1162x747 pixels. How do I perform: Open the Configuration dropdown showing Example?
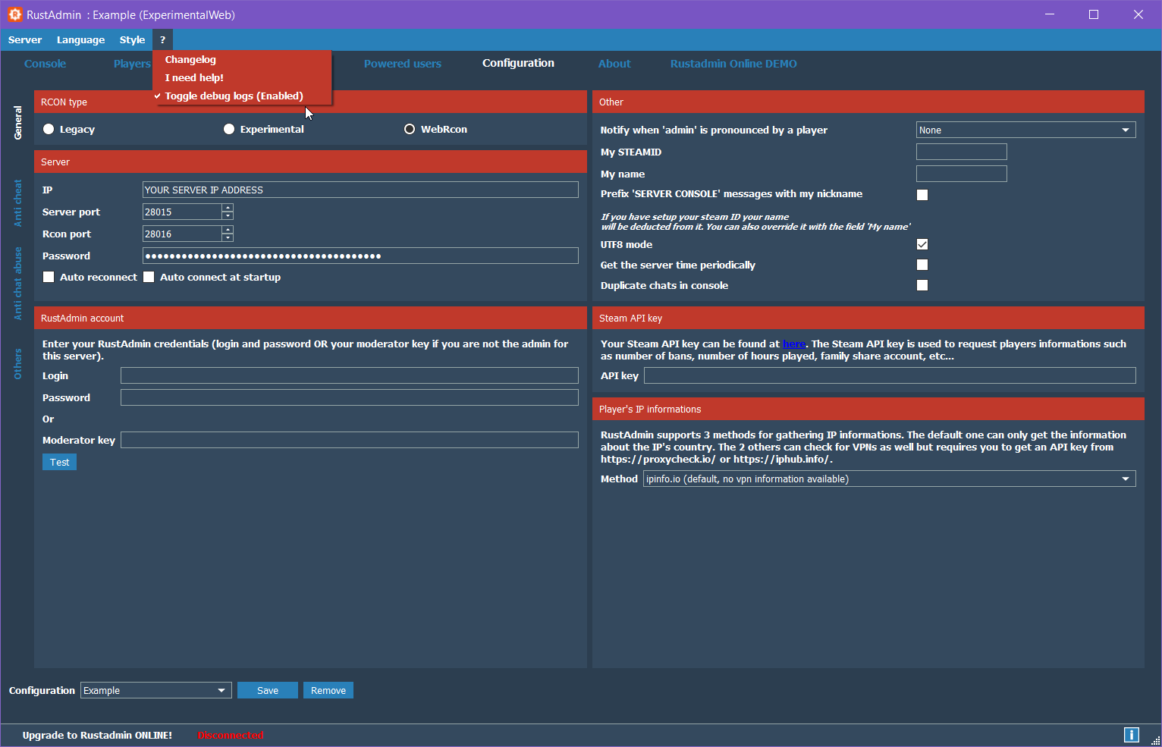222,690
